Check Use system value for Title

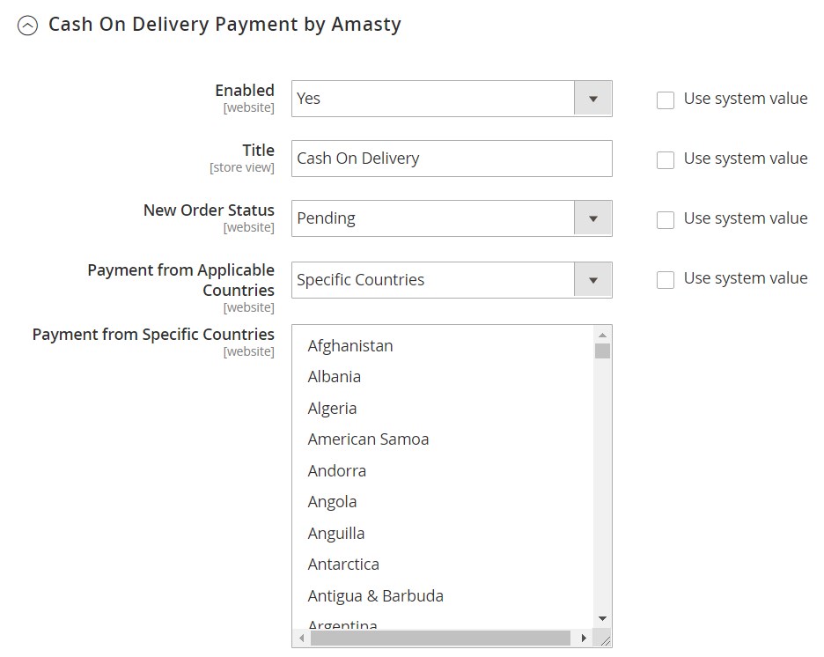[x=666, y=160]
